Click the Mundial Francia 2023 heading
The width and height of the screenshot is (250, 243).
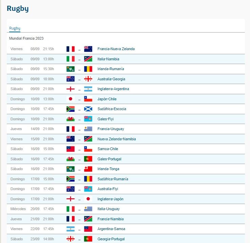26,38
